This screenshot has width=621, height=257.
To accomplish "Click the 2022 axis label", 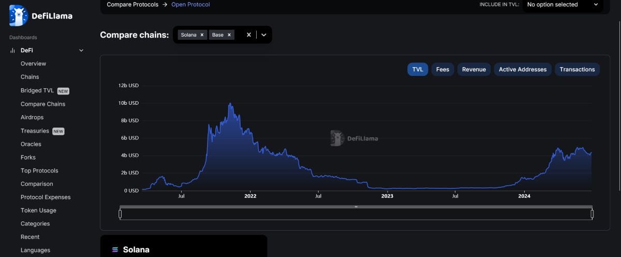I will point(250,196).
